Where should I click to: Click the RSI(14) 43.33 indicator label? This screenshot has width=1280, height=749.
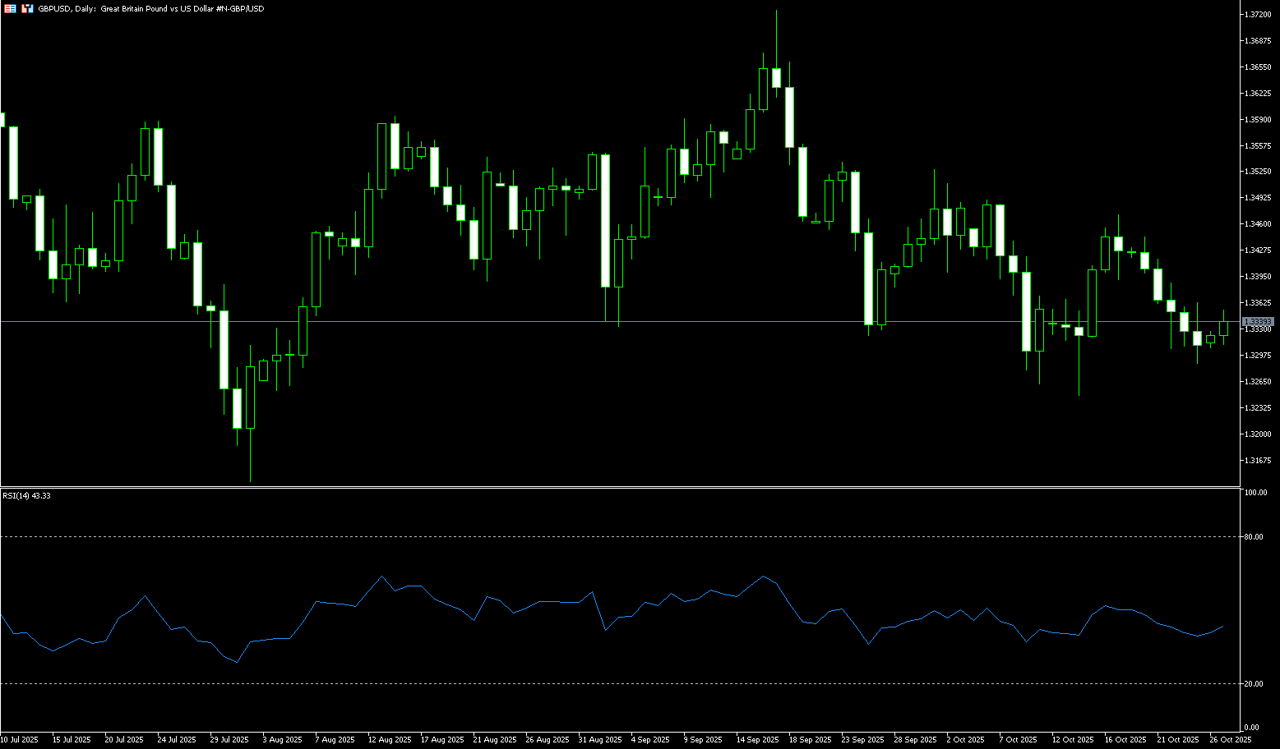click(26, 496)
